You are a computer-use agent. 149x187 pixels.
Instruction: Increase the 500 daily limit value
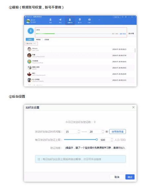[112, 139]
